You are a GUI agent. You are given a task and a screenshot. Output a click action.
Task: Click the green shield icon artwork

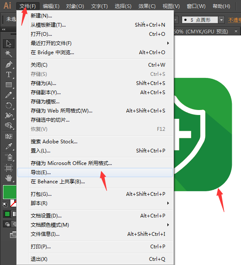coord(203,135)
